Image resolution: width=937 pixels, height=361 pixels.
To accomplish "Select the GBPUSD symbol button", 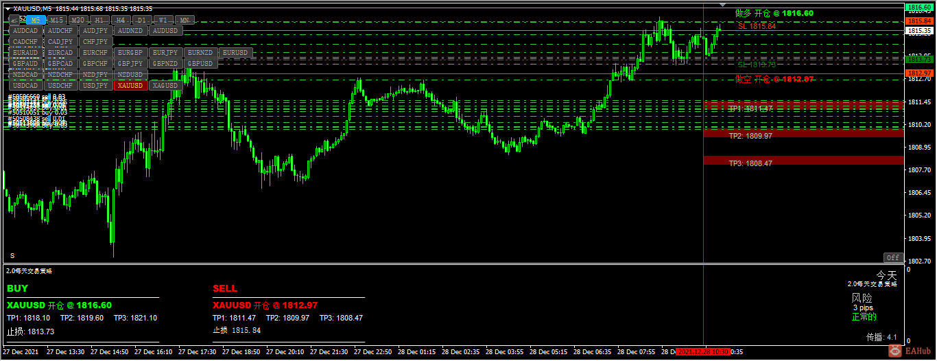I will (201, 64).
